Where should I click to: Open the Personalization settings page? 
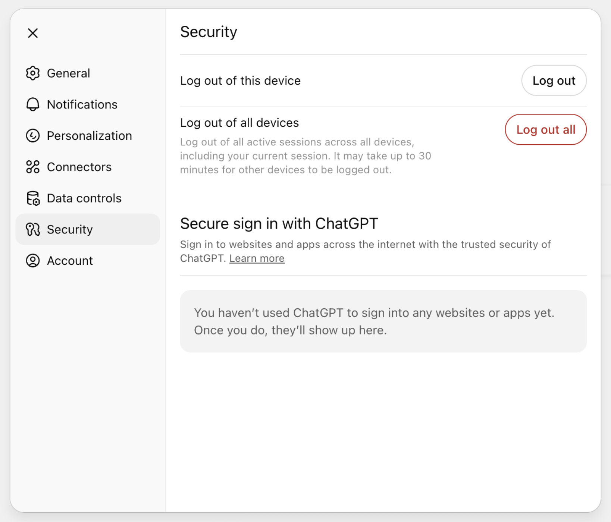[90, 136]
